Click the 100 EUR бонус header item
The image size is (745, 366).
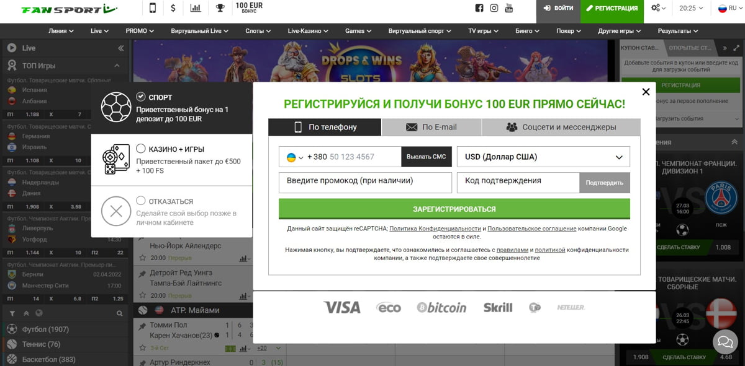pos(249,8)
